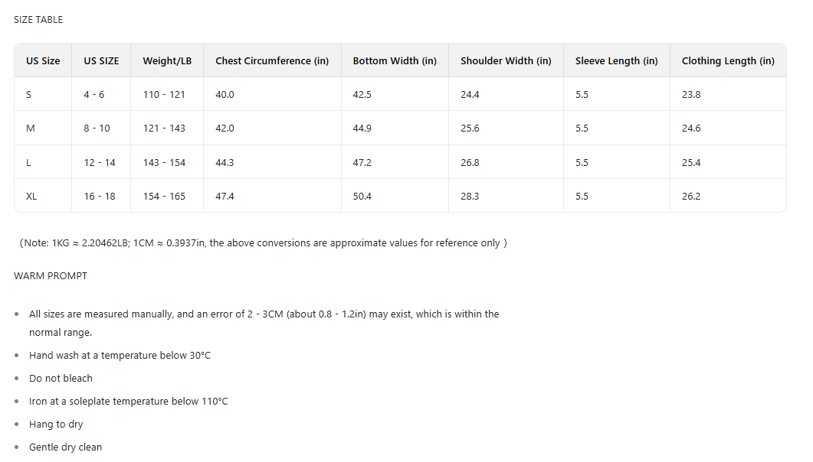813x462 pixels.
Task: Select the 8 - 10 US size cell
Action: pyautogui.click(x=97, y=129)
